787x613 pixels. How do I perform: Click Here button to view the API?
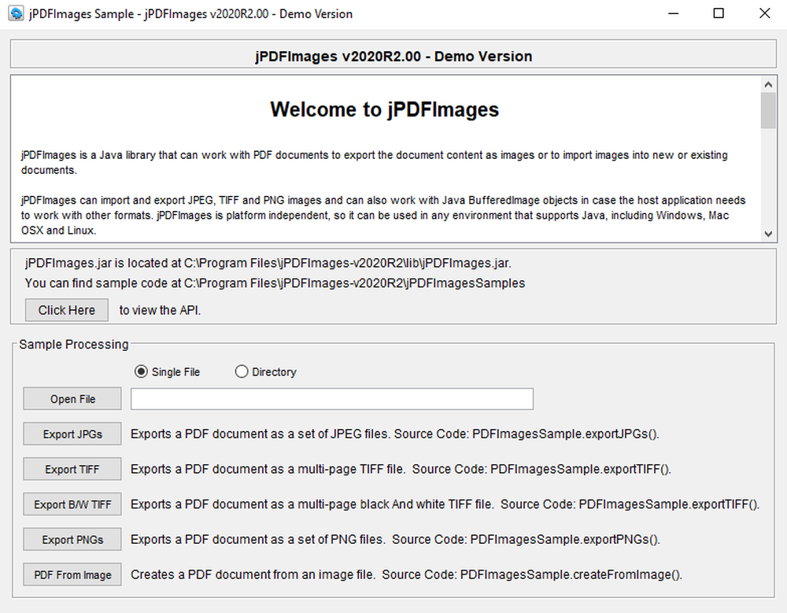(67, 310)
